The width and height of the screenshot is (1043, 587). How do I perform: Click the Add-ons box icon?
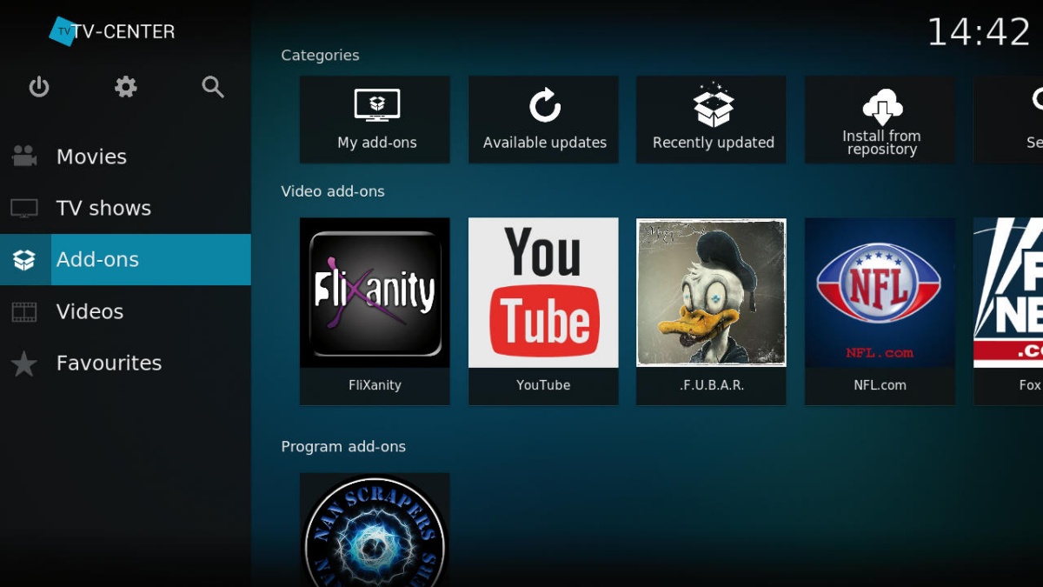(24, 259)
